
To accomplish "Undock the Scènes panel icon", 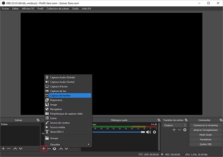I will pos(38,120).
